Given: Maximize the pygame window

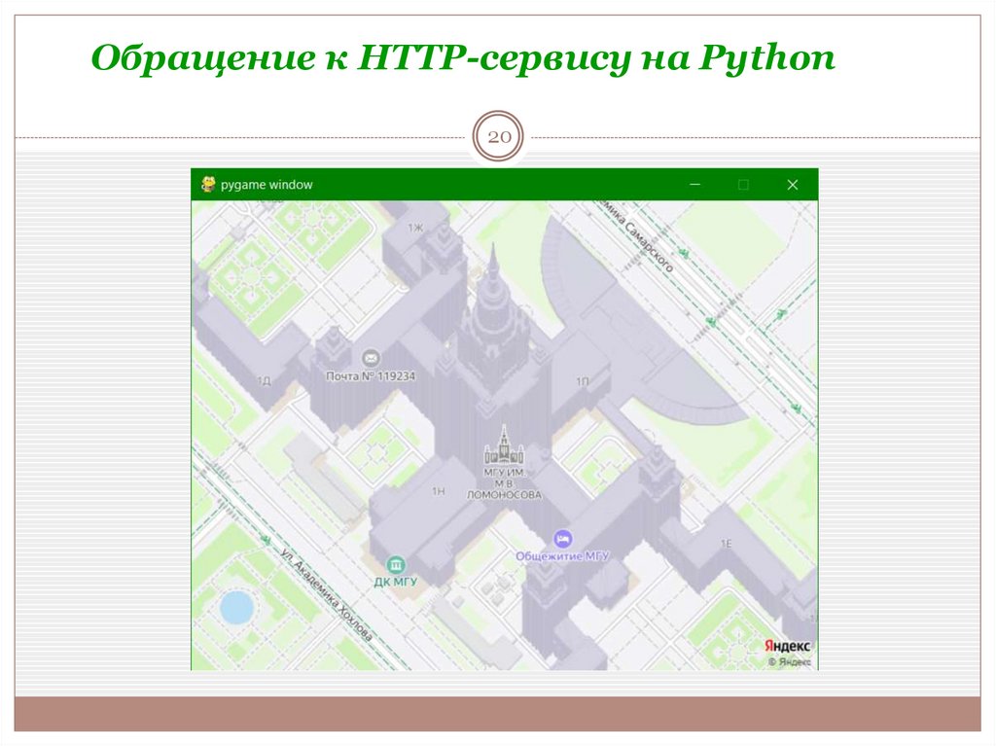Looking at the screenshot, I should [743, 185].
